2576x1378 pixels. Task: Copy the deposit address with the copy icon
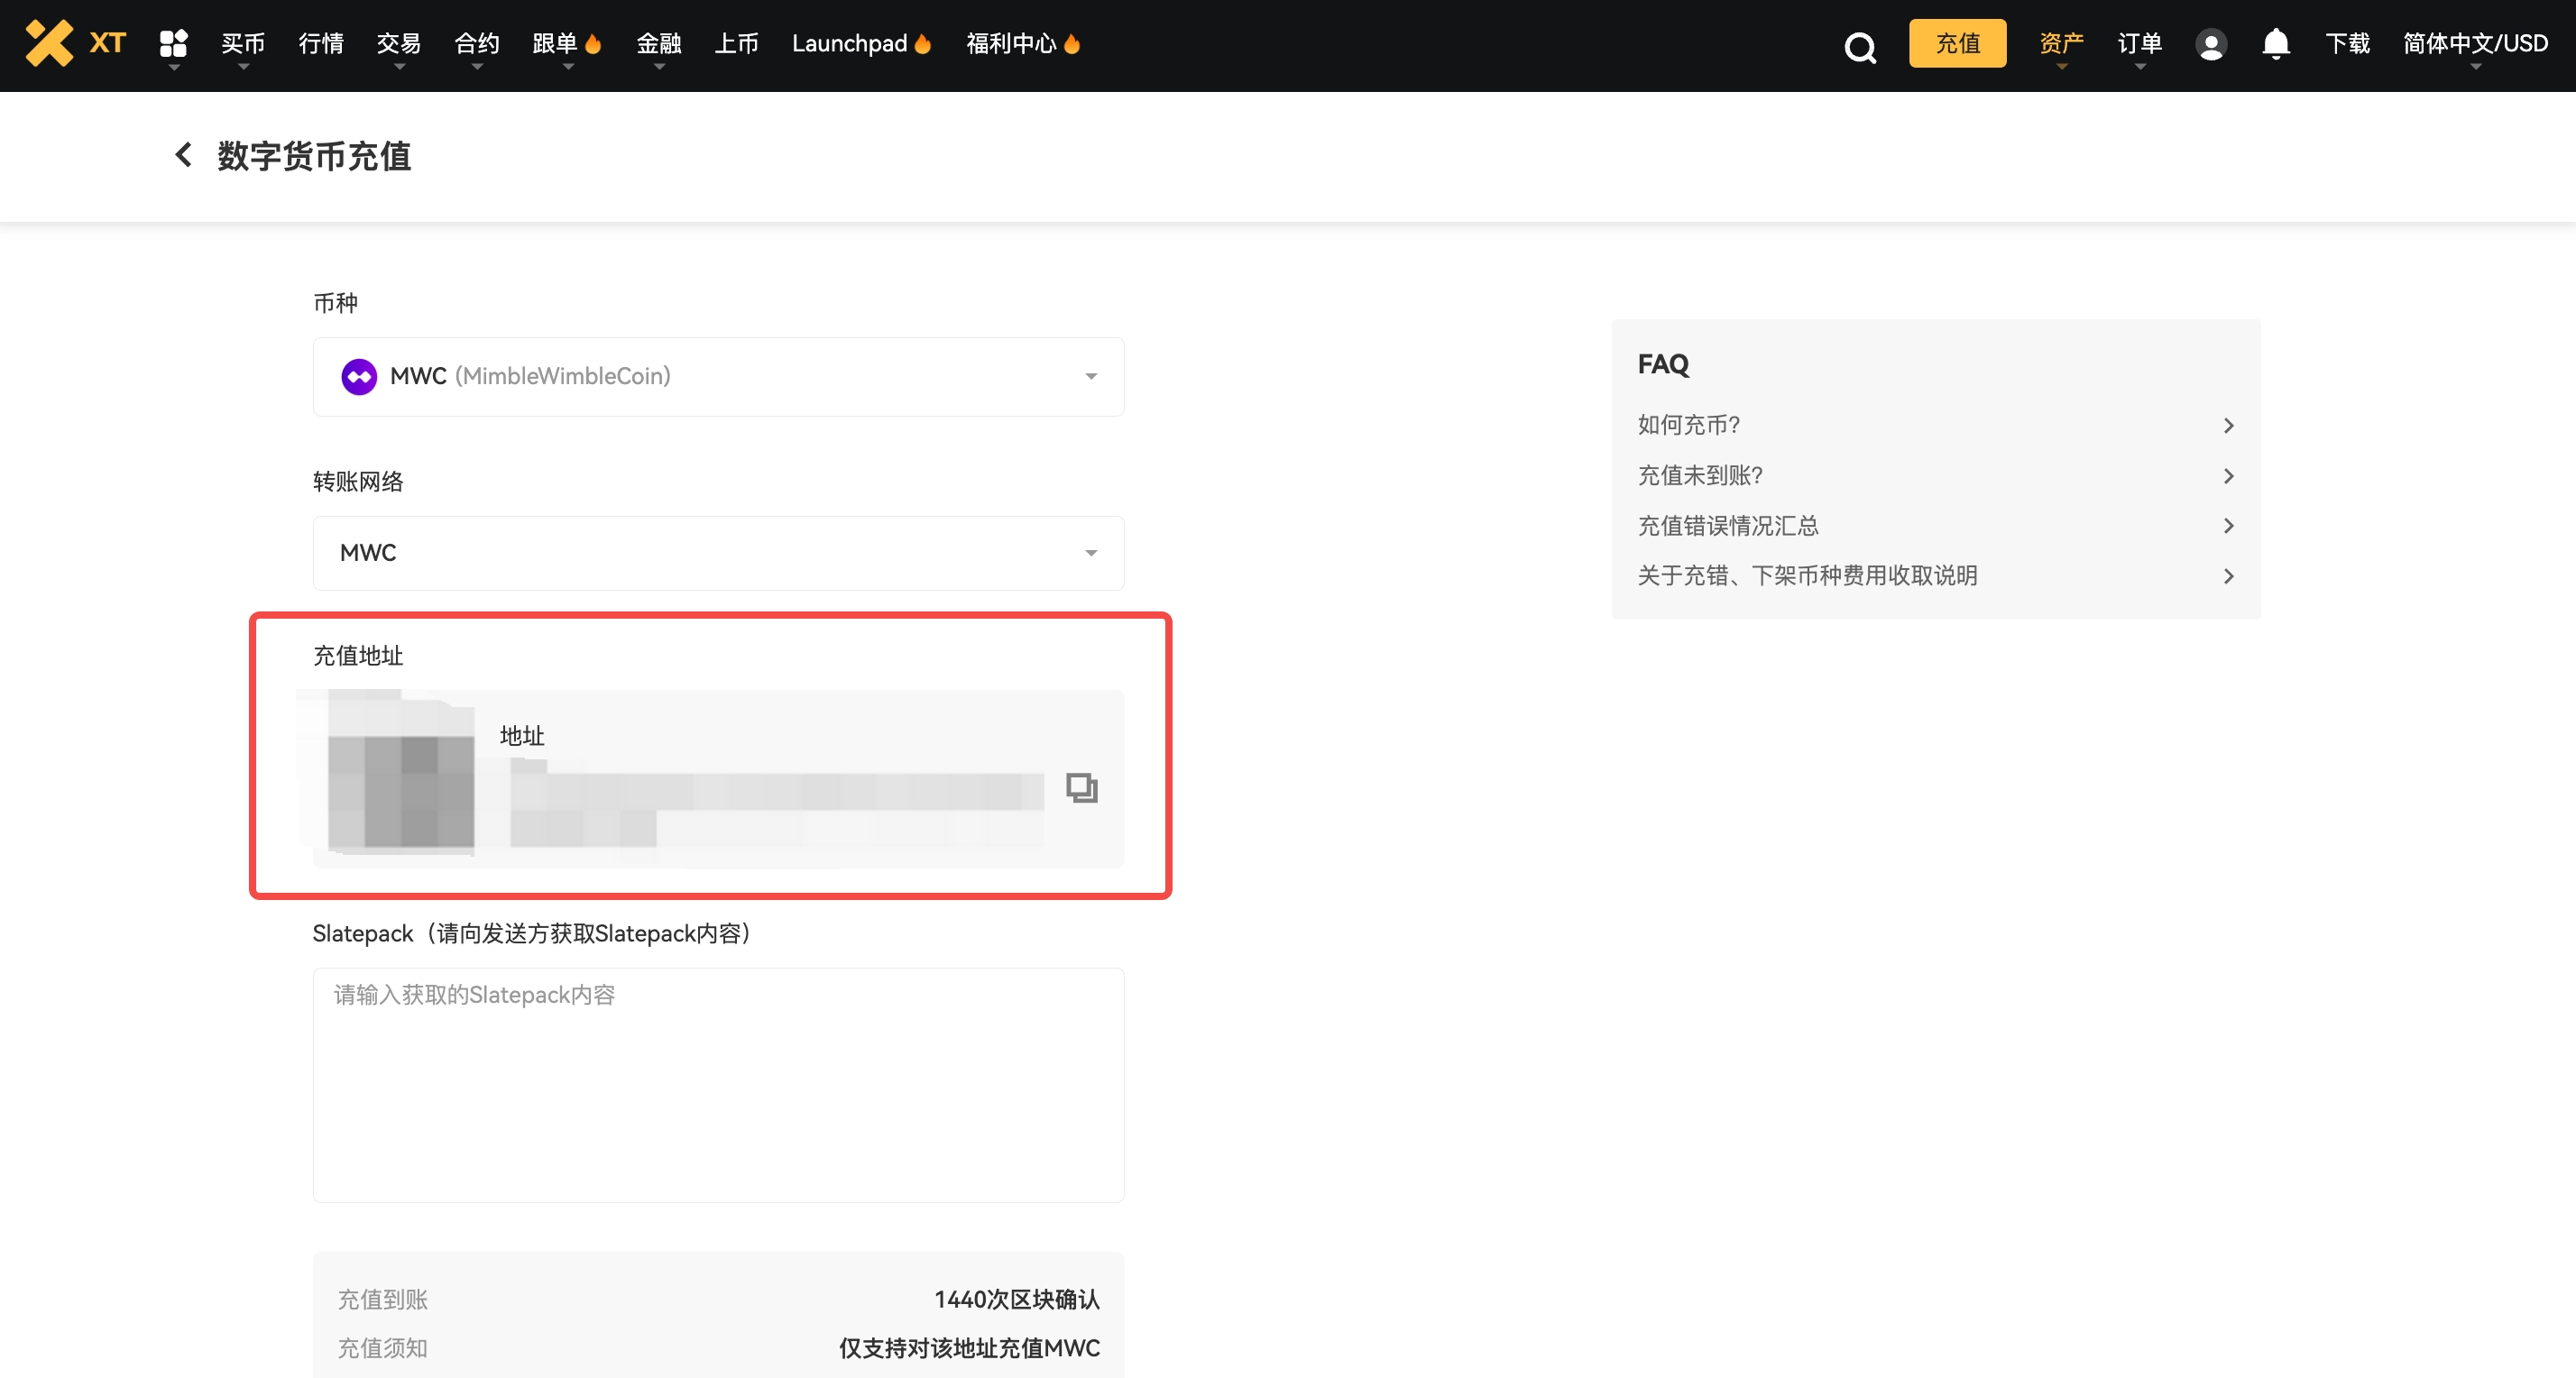(x=1081, y=788)
